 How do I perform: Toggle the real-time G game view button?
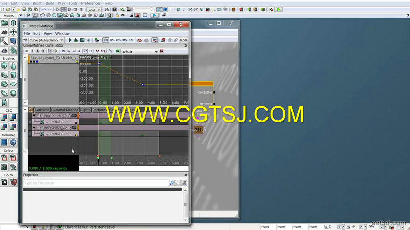(x=110, y=15)
